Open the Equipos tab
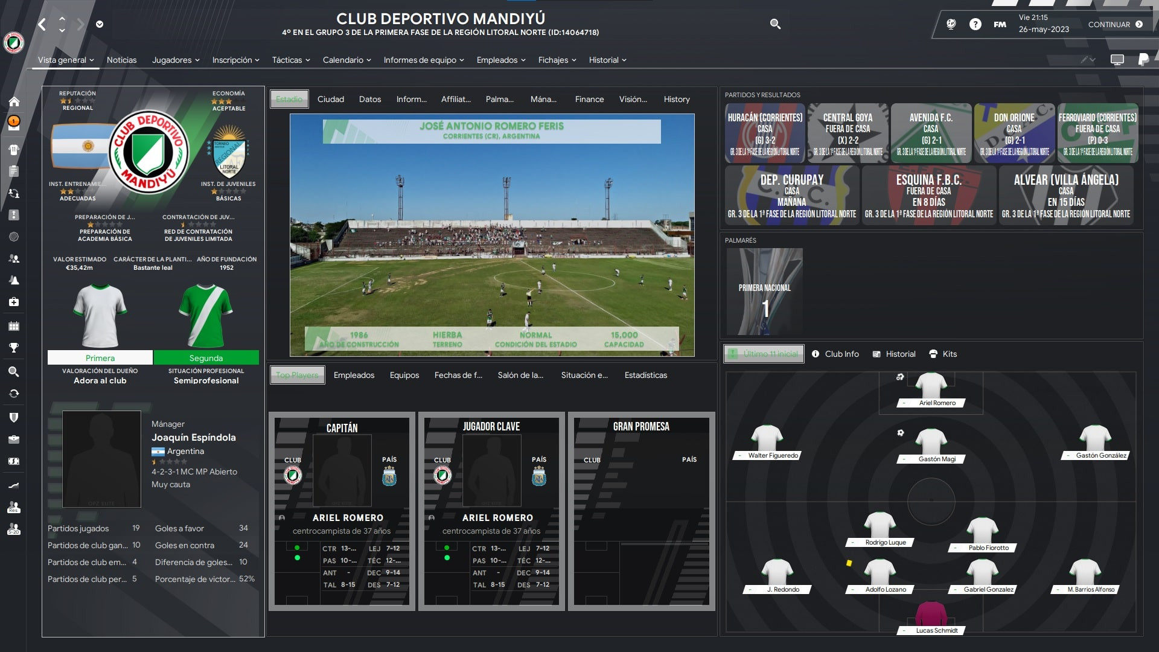1159x652 pixels. click(404, 375)
